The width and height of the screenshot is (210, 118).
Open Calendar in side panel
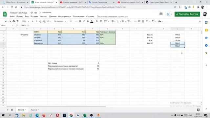[206, 23]
